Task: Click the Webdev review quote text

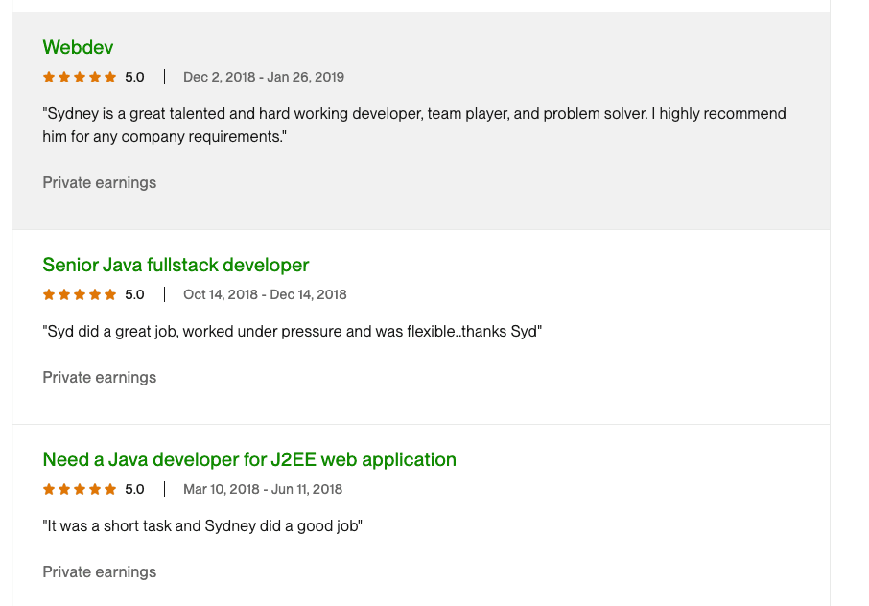Action: 412,125
